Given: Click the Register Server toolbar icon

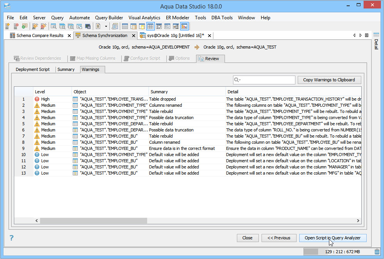Looking at the screenshot, I should 7,26.
